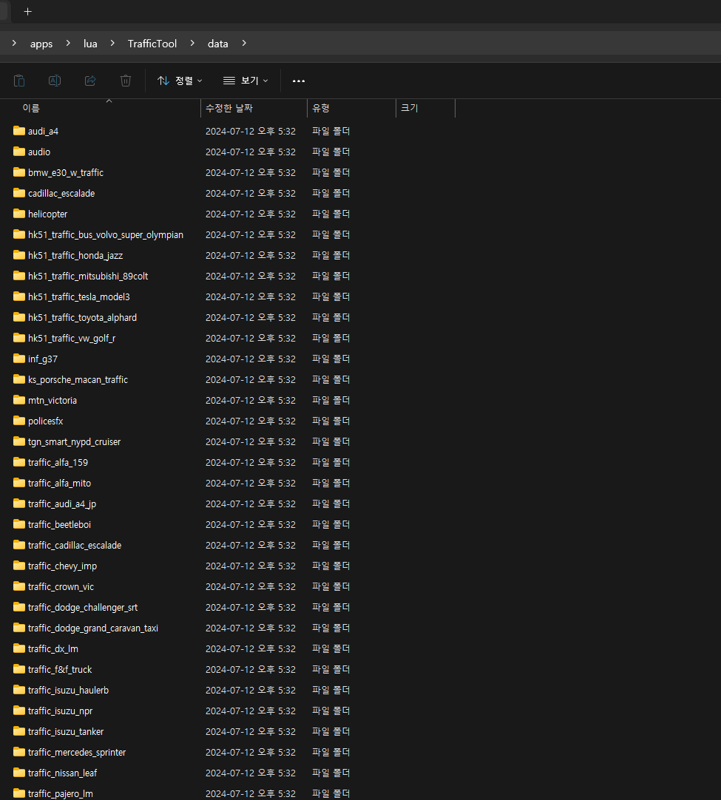Expand chevron before apps breadcrumb

[x=14, y=44]
